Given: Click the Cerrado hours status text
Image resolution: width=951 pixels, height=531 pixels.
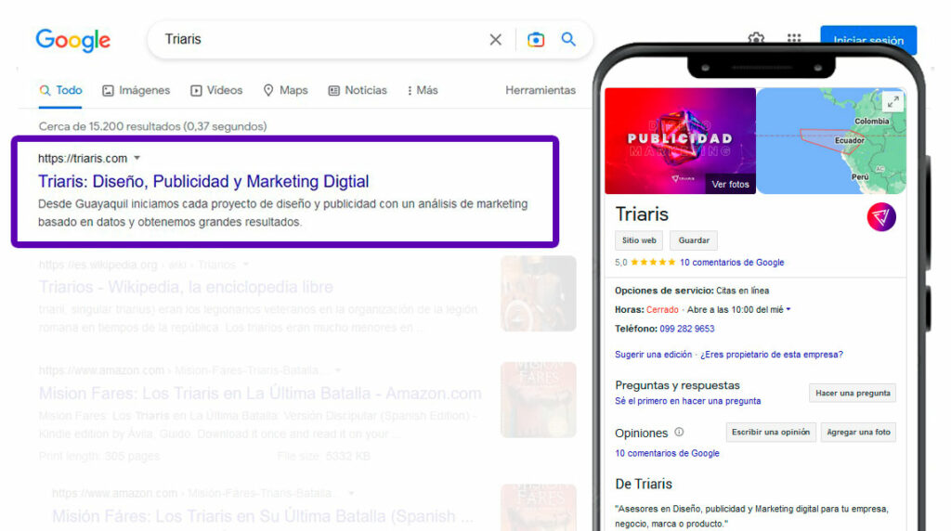Looking at the screenshot, I should [x=662, y=310].
